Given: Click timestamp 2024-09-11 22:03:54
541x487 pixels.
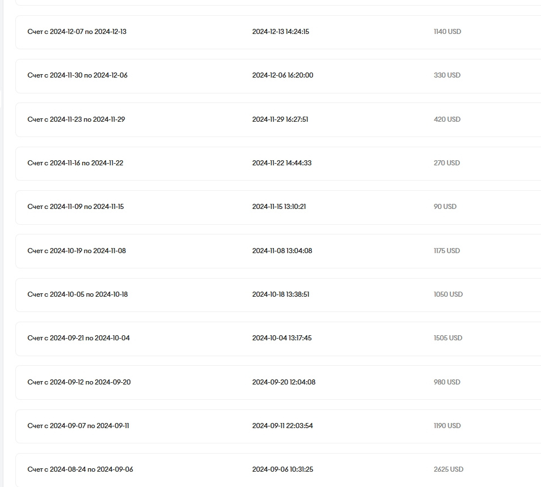Looking at the screenshot, I should 282,426.
